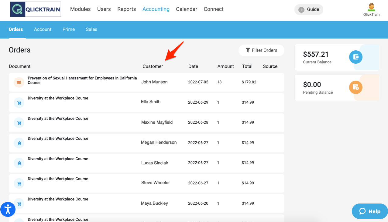Click customer name Maya Buckley

155,203
